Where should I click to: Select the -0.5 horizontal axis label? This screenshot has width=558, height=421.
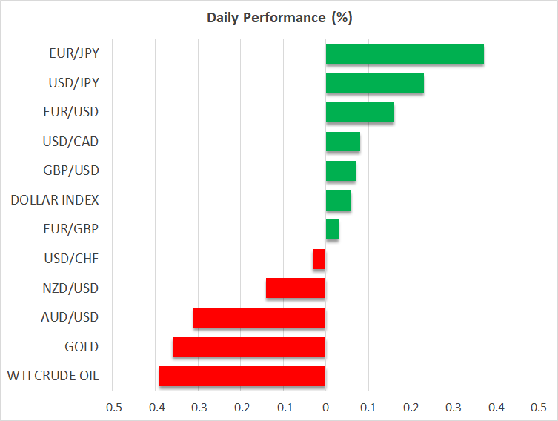point(112,407)
